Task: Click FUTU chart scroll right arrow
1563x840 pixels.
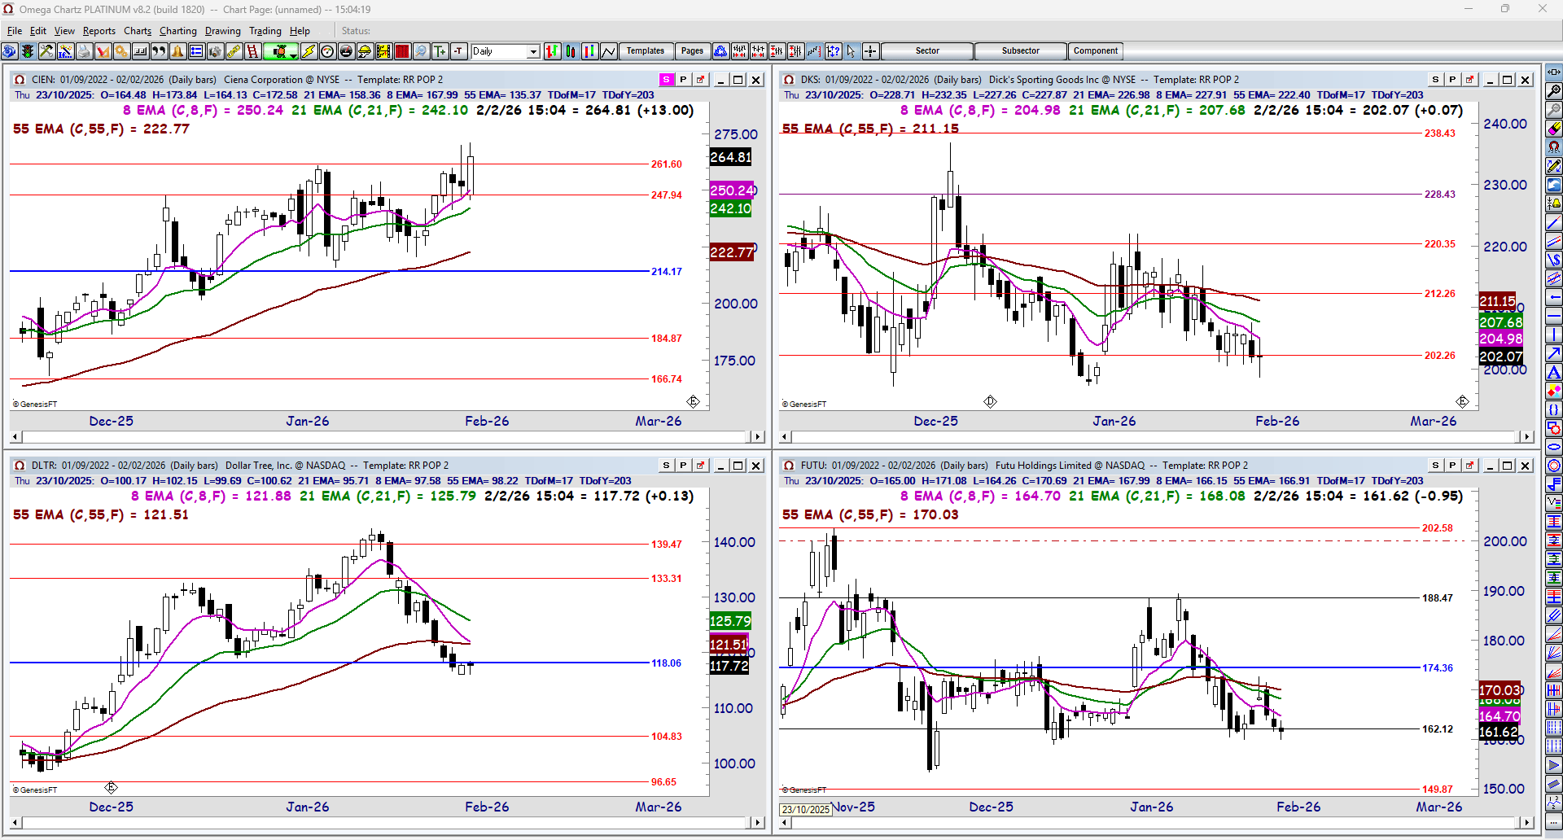Action: (1527, 823)
